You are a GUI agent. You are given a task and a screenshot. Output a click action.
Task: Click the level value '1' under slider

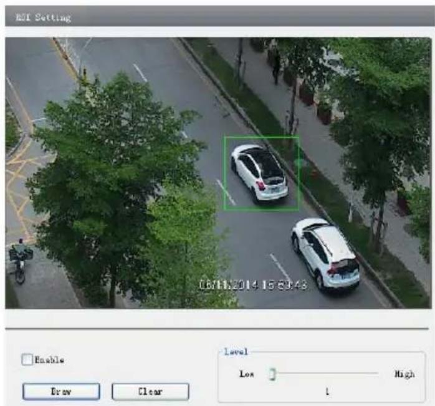[327, 392]
